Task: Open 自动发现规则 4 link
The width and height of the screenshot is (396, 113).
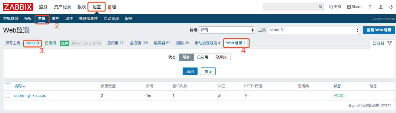Action: tap(207, 43)
